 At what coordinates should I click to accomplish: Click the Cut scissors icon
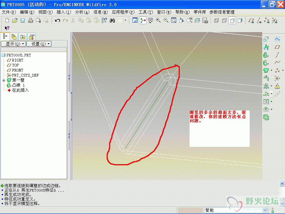(x=73, y=20)
